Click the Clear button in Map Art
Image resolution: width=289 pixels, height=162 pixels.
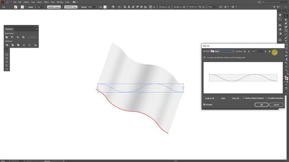pyautogui.click(x=223, y=99)
